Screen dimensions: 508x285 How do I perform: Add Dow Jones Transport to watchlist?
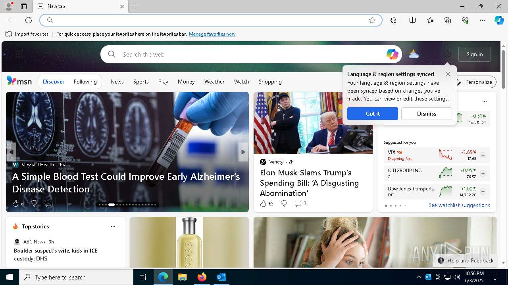[x=483, y=192]
